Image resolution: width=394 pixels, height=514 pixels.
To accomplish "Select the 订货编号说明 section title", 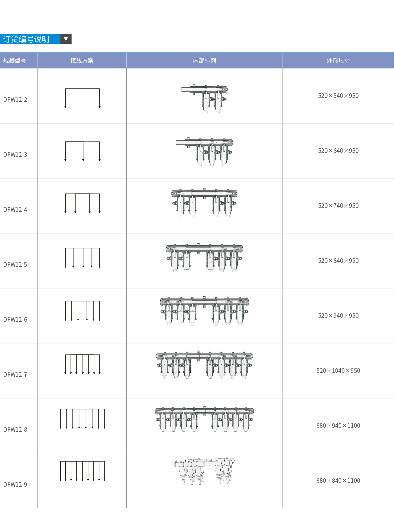I will coord(26,39).
